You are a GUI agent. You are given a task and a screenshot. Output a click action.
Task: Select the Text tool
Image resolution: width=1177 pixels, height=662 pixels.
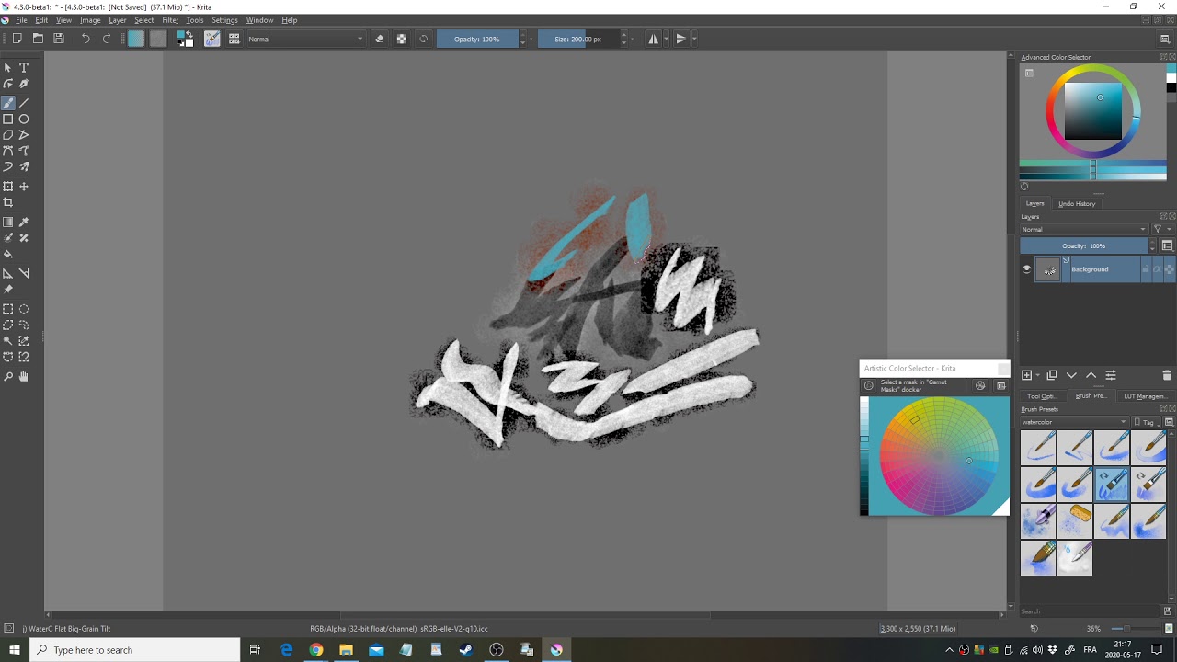[24, 66]
